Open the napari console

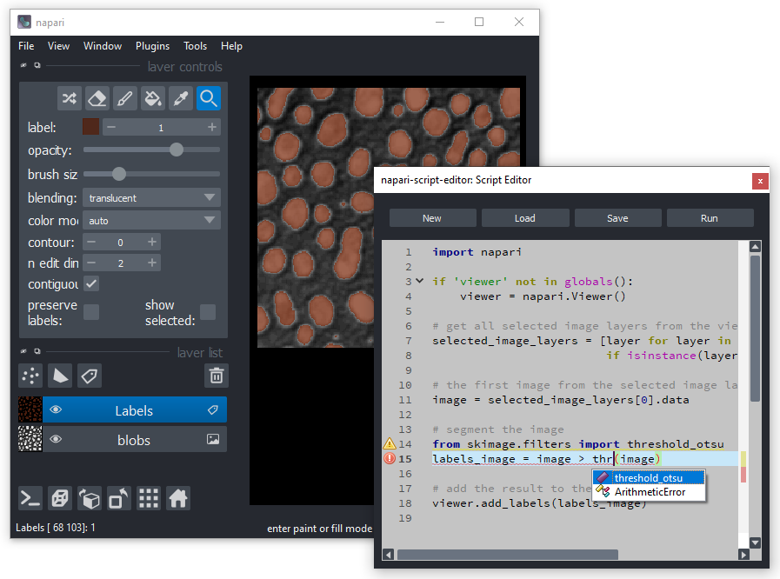click(x=30, y=498)
